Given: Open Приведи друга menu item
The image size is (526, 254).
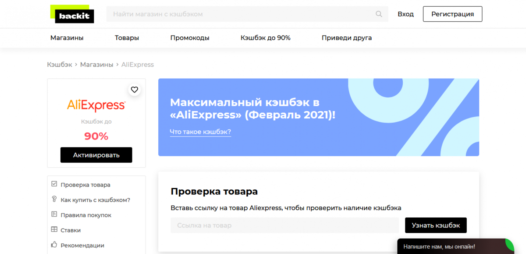Looking at the screenshot, I should coord(347,38).
